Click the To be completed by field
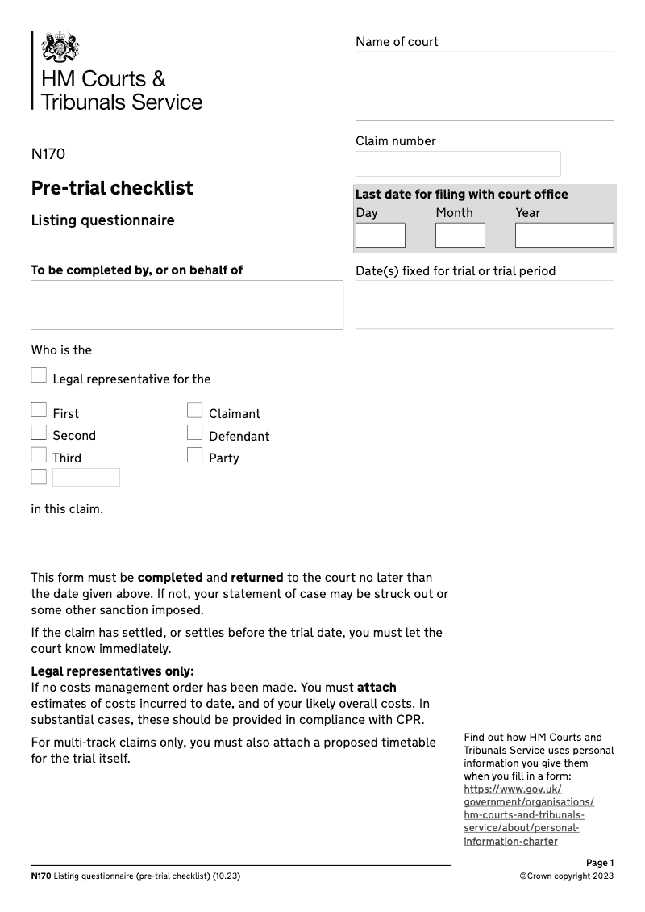This screenshot has width=645, height=912. pyautogui.click(x=187, y=305)
